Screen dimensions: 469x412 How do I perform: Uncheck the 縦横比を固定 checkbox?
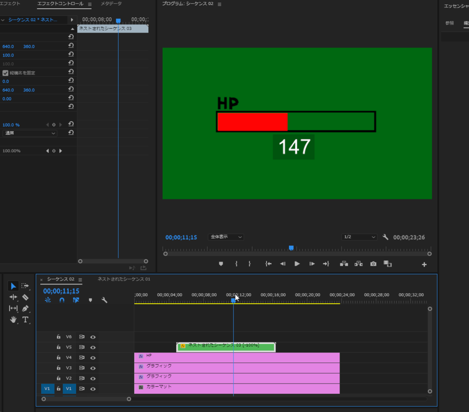point(5,73)
